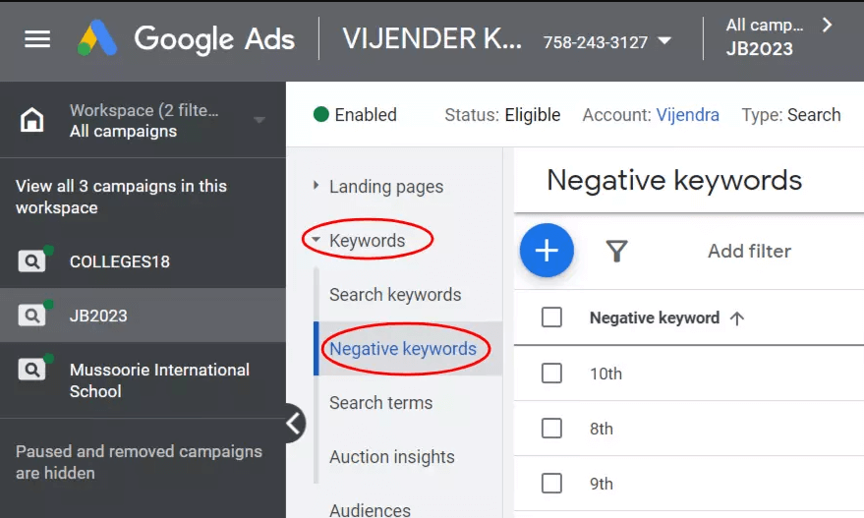The height and width of the screenshot is (518, 864).
Task: Open Search terms page
Action: pos(380,402)
